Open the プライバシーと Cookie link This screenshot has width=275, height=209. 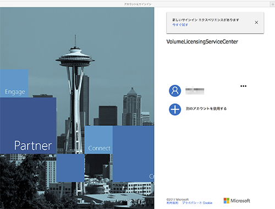197,203
